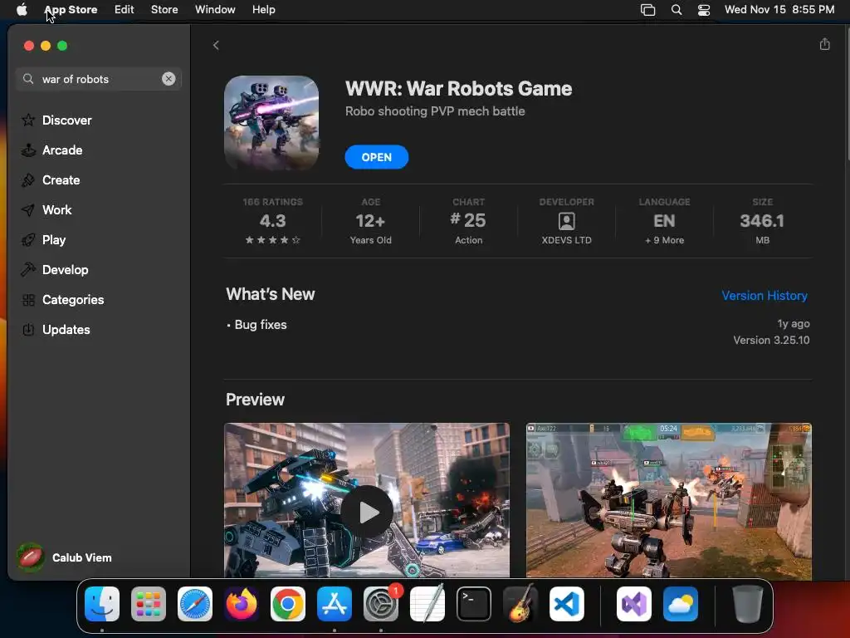Image resolution: width=850 pixels, height=638 pixels.
Task: Click the Bug fixes text
Action: pos(260,325)
